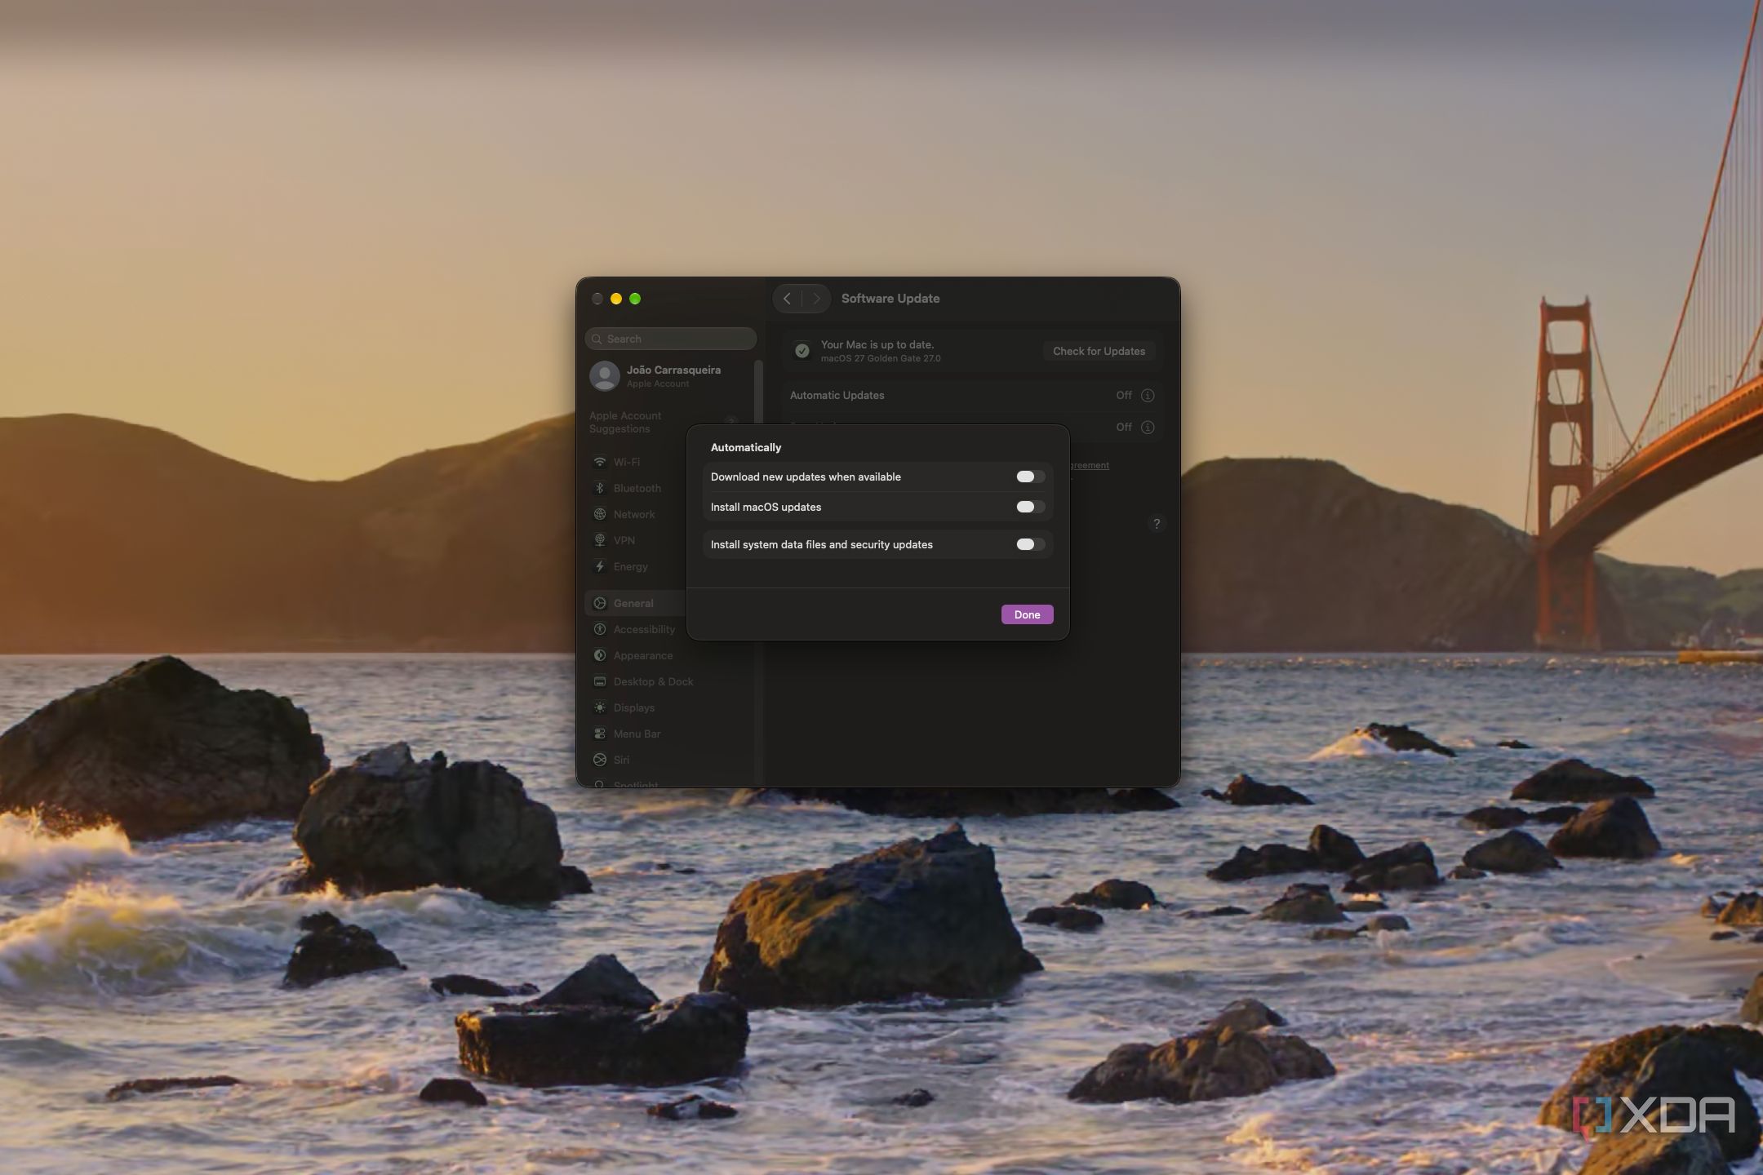
Task: Enable Install macOS updates switch
Action: click(1030, 507)
